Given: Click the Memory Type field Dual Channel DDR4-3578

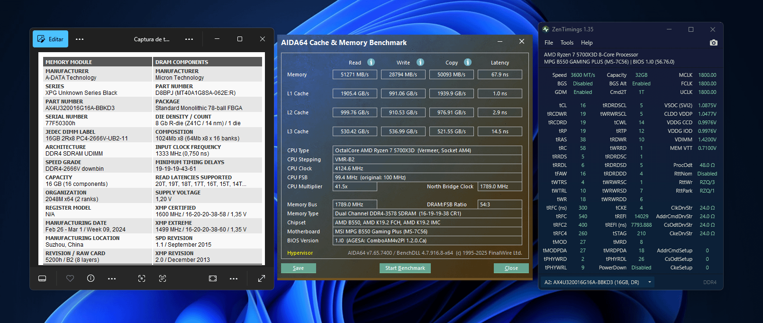Looking at the screenshot, I should [x=427, y=213].
